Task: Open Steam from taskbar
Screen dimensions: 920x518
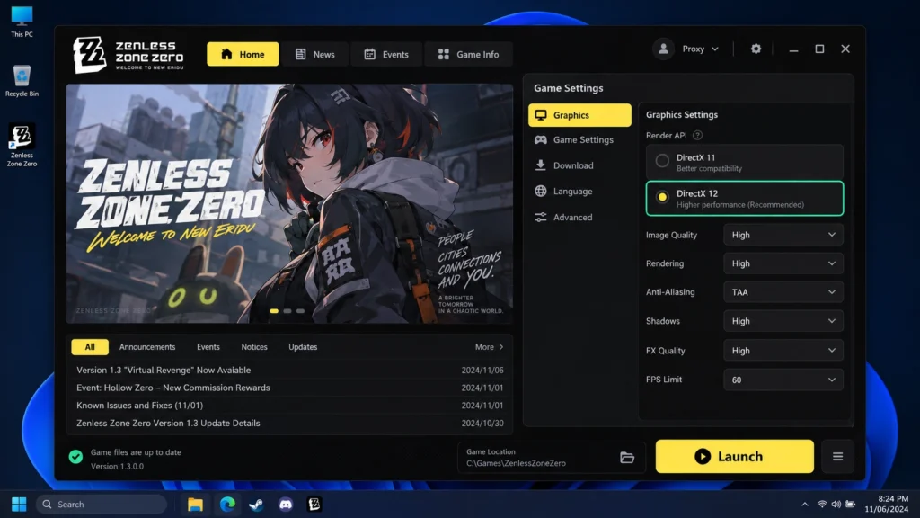Action: tap(256, 504)
